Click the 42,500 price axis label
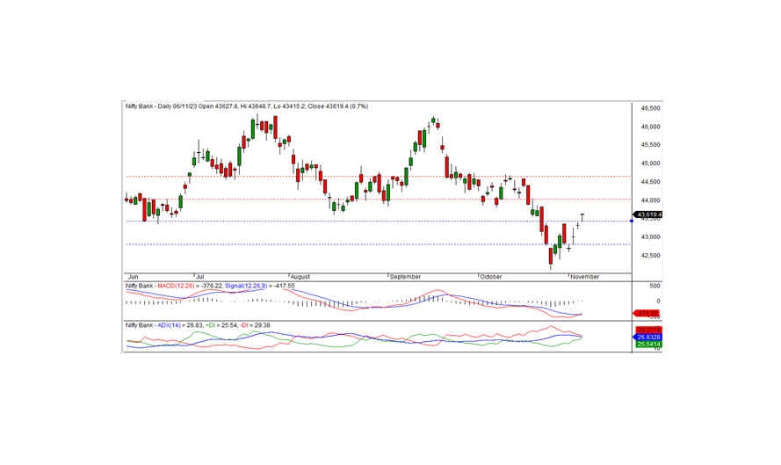 (x=650, y=256)
